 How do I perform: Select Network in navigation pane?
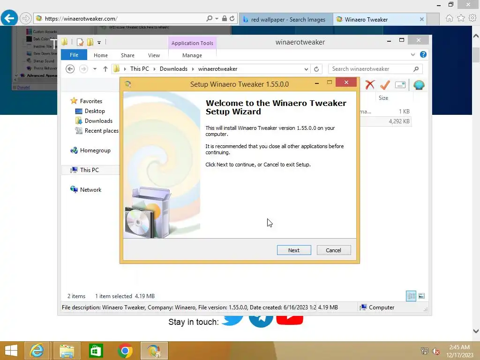(90, 189)
